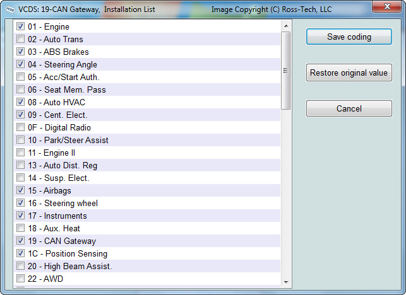Enable the 22 - AWD checkbox

[x=20, y=279]
